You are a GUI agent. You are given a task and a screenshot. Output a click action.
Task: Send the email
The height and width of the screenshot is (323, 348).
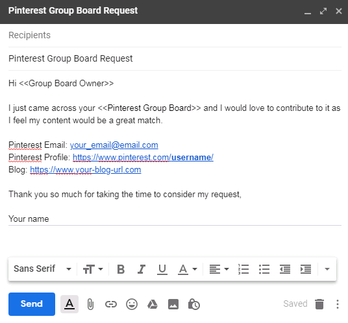(x=32, y=304)
